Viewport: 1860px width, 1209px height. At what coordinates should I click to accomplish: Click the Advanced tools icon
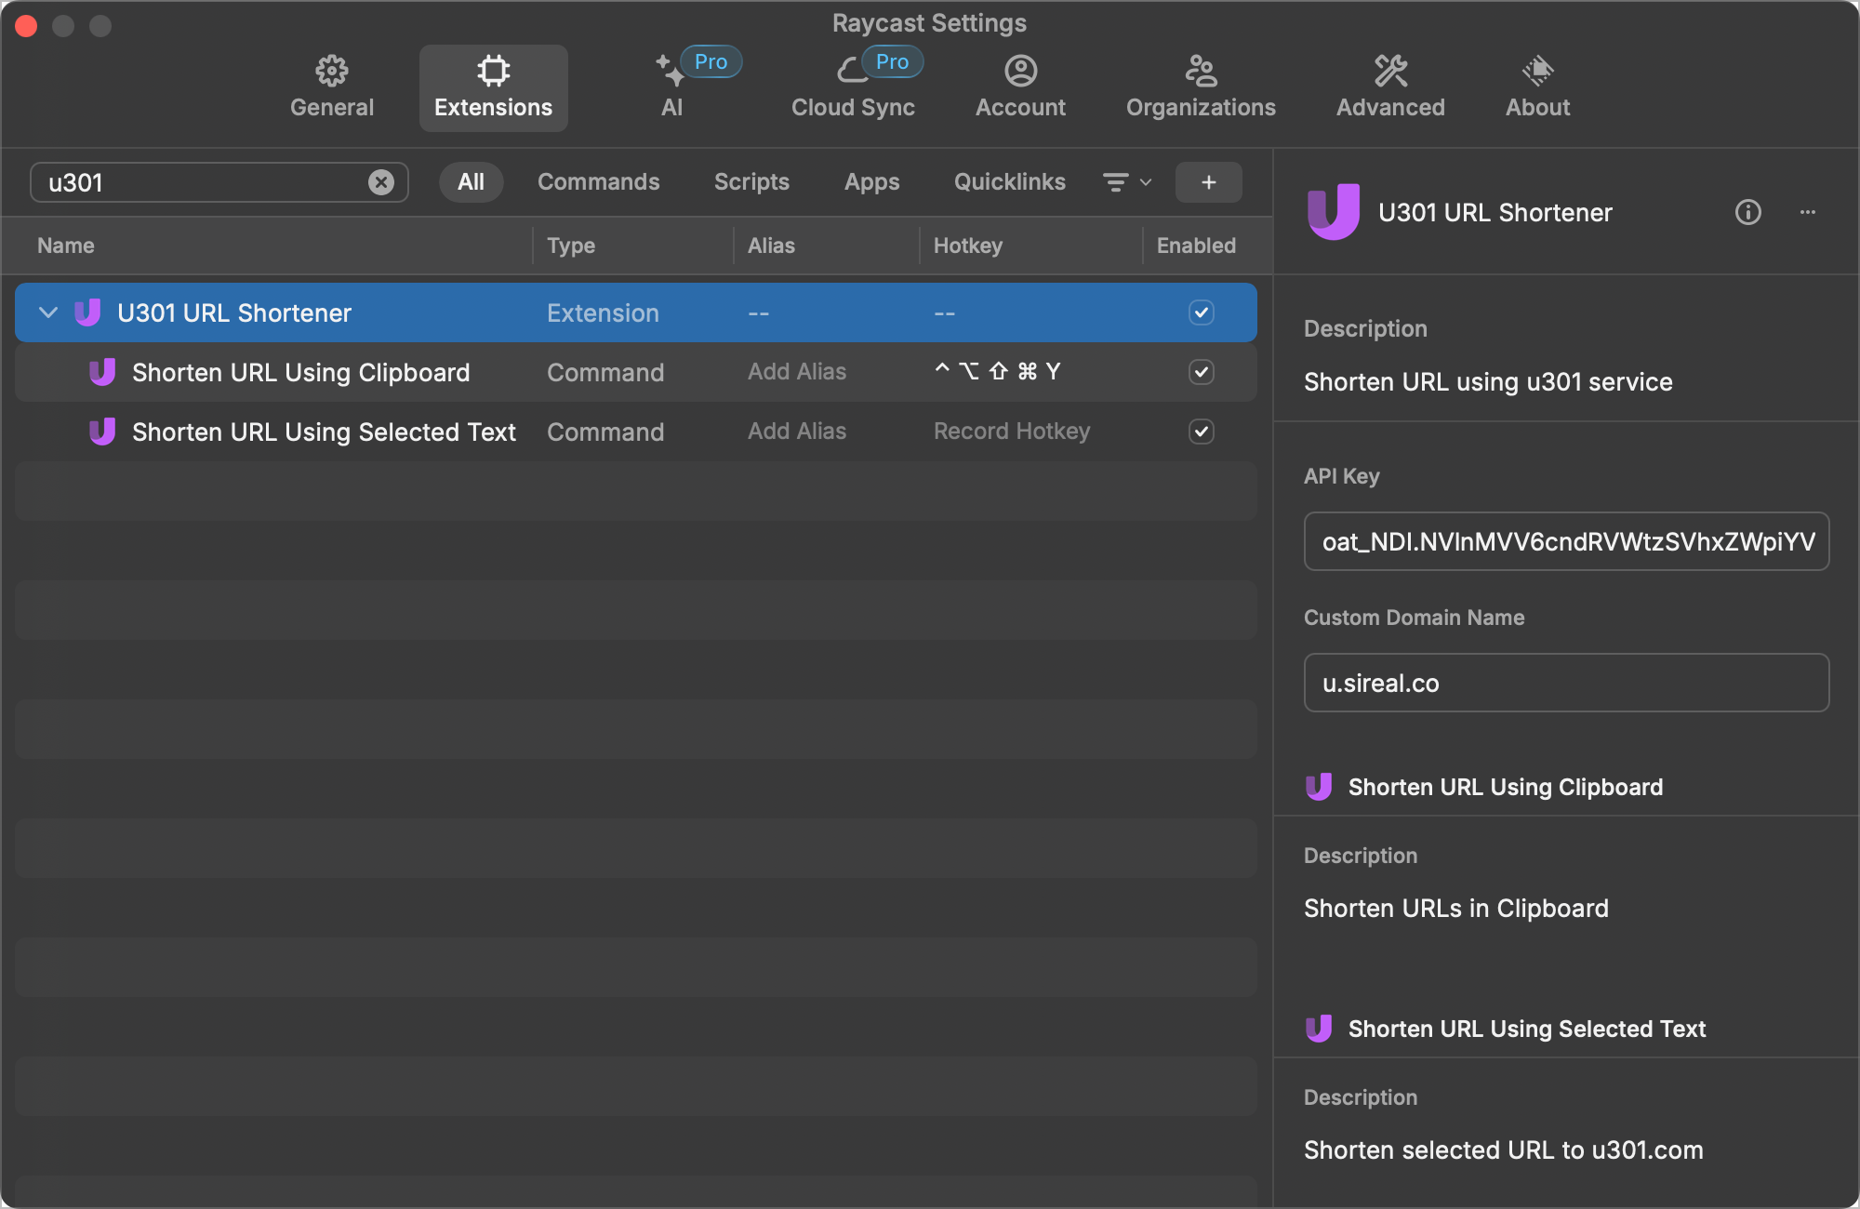click(x=1390, y=70)
